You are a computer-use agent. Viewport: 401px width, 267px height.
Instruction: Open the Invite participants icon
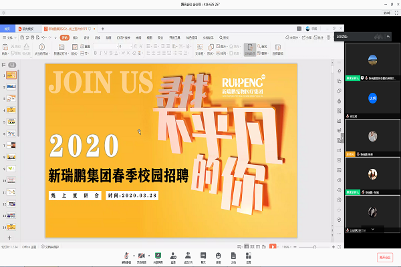(173, 255)
